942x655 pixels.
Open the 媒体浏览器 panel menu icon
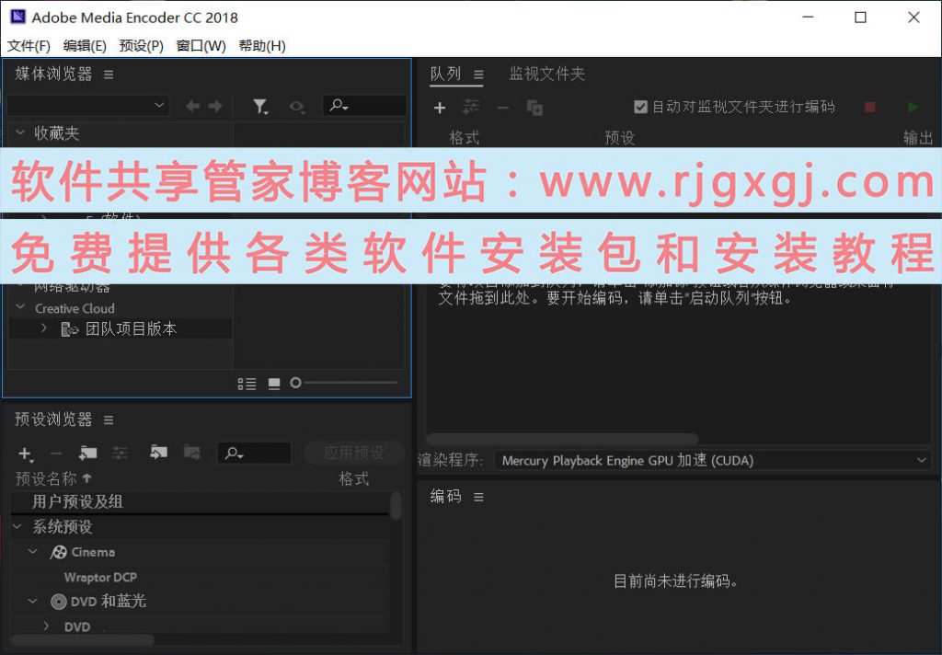109,75
